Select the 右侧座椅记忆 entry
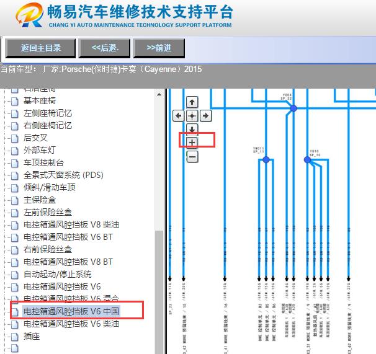 click(x=48, y=125)
